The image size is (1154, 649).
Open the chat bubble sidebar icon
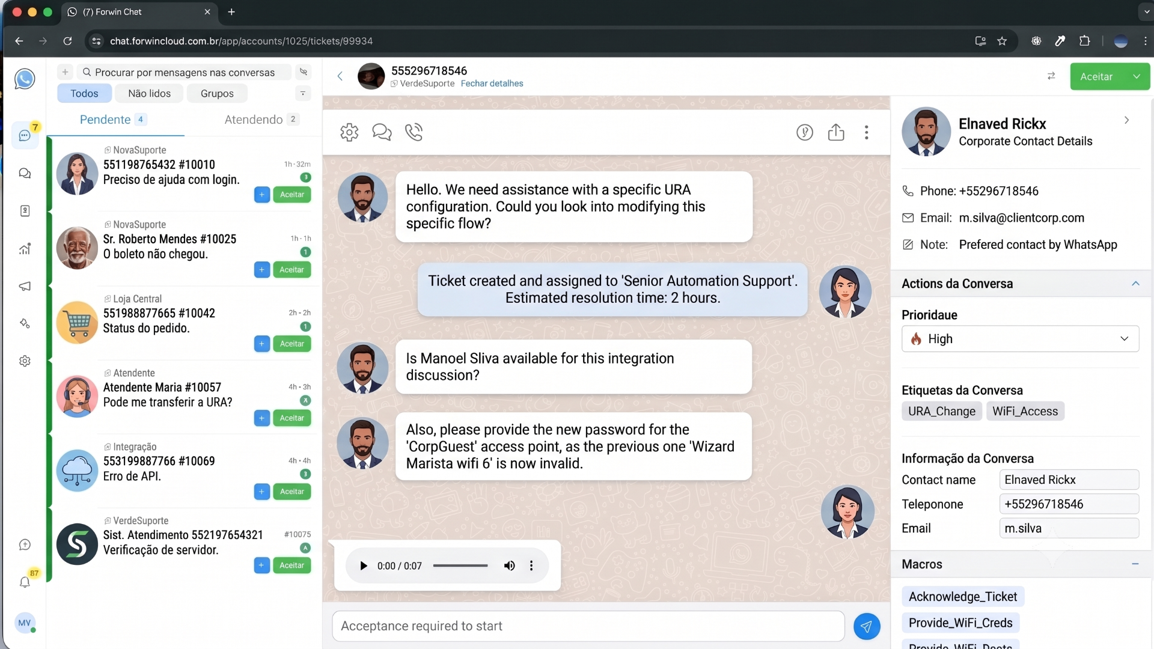click(x=25, y=174)
